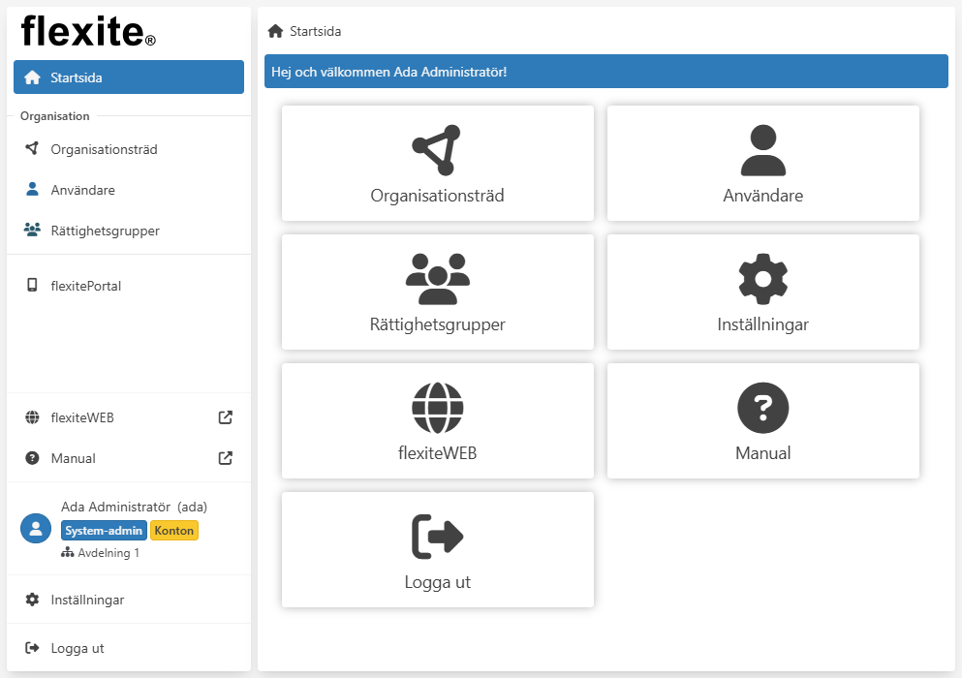962x678 pixels.
Task: Click the large Organisationsträd tile icon
Action: point(437,150)
